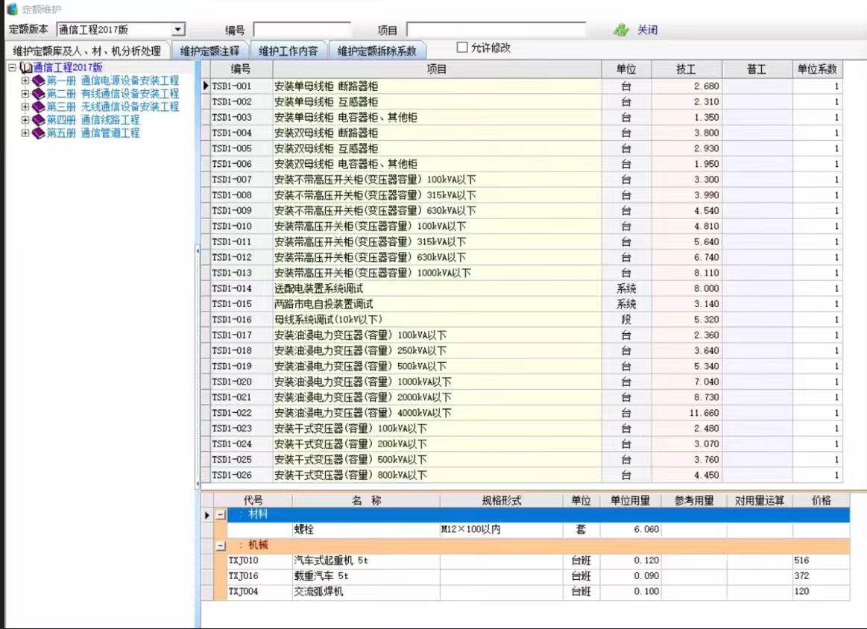Screen dimensions: 867x629
Task: Click the 定额维护 app icon in title bar
Action: [12, 9]
